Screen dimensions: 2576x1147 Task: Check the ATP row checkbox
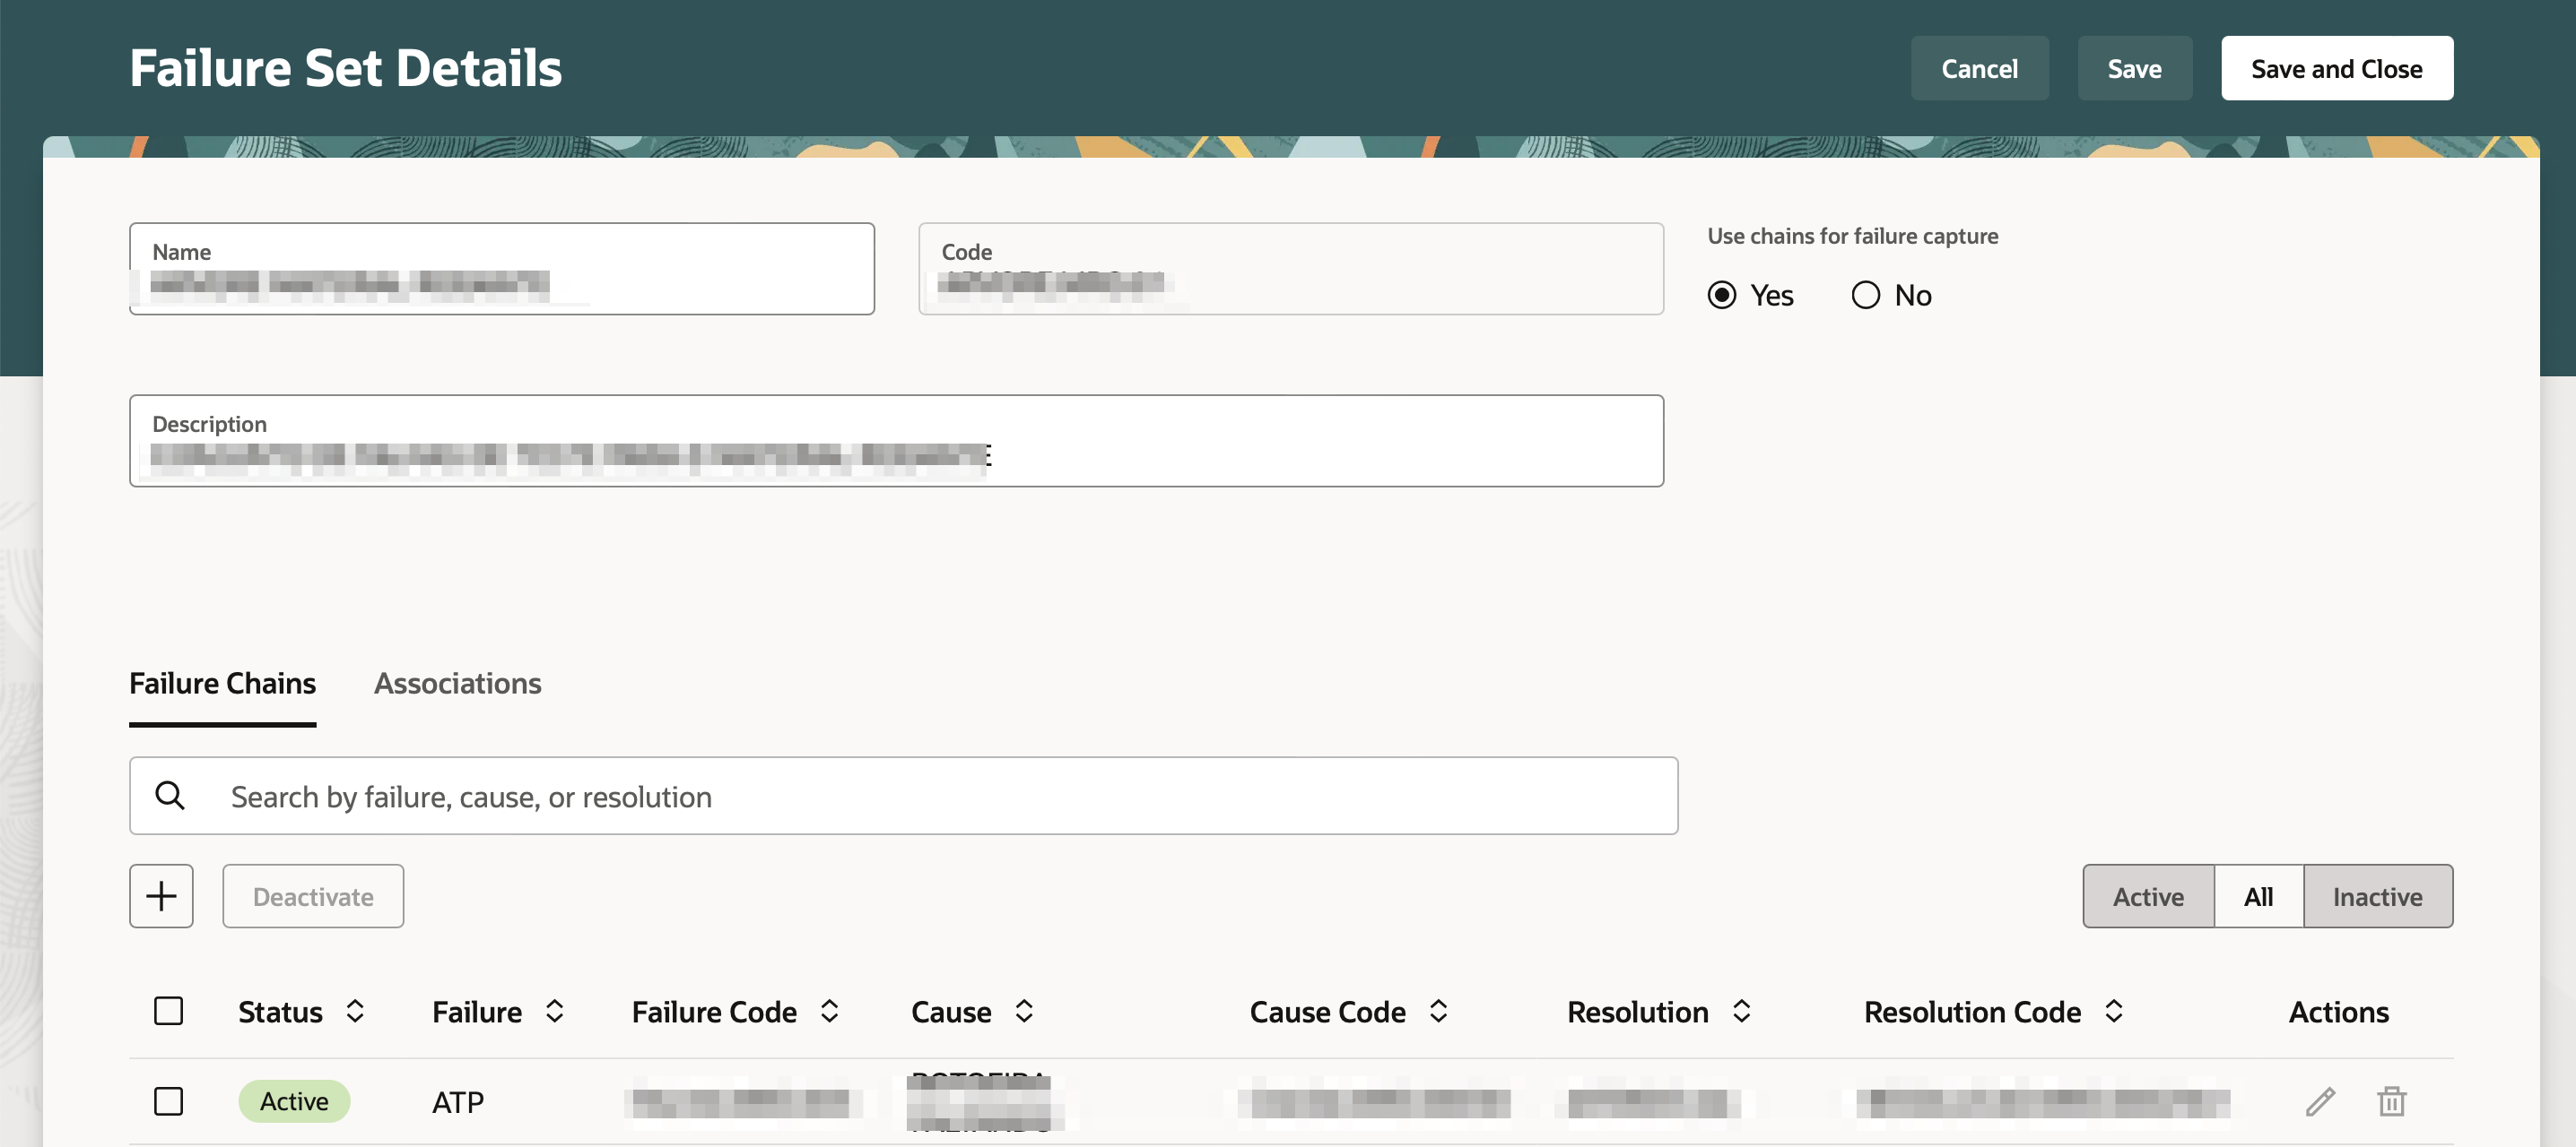coord(169,1101)
